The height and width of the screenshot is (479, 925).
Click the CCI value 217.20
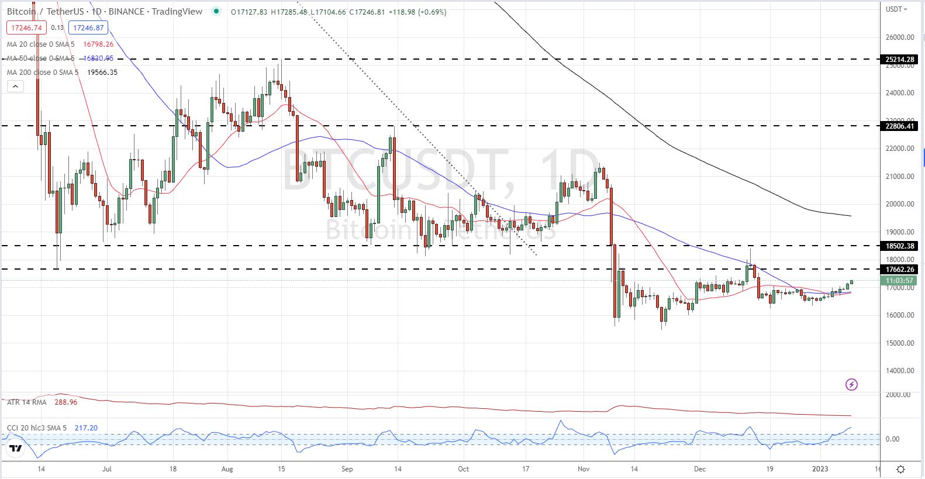[87, 428]
